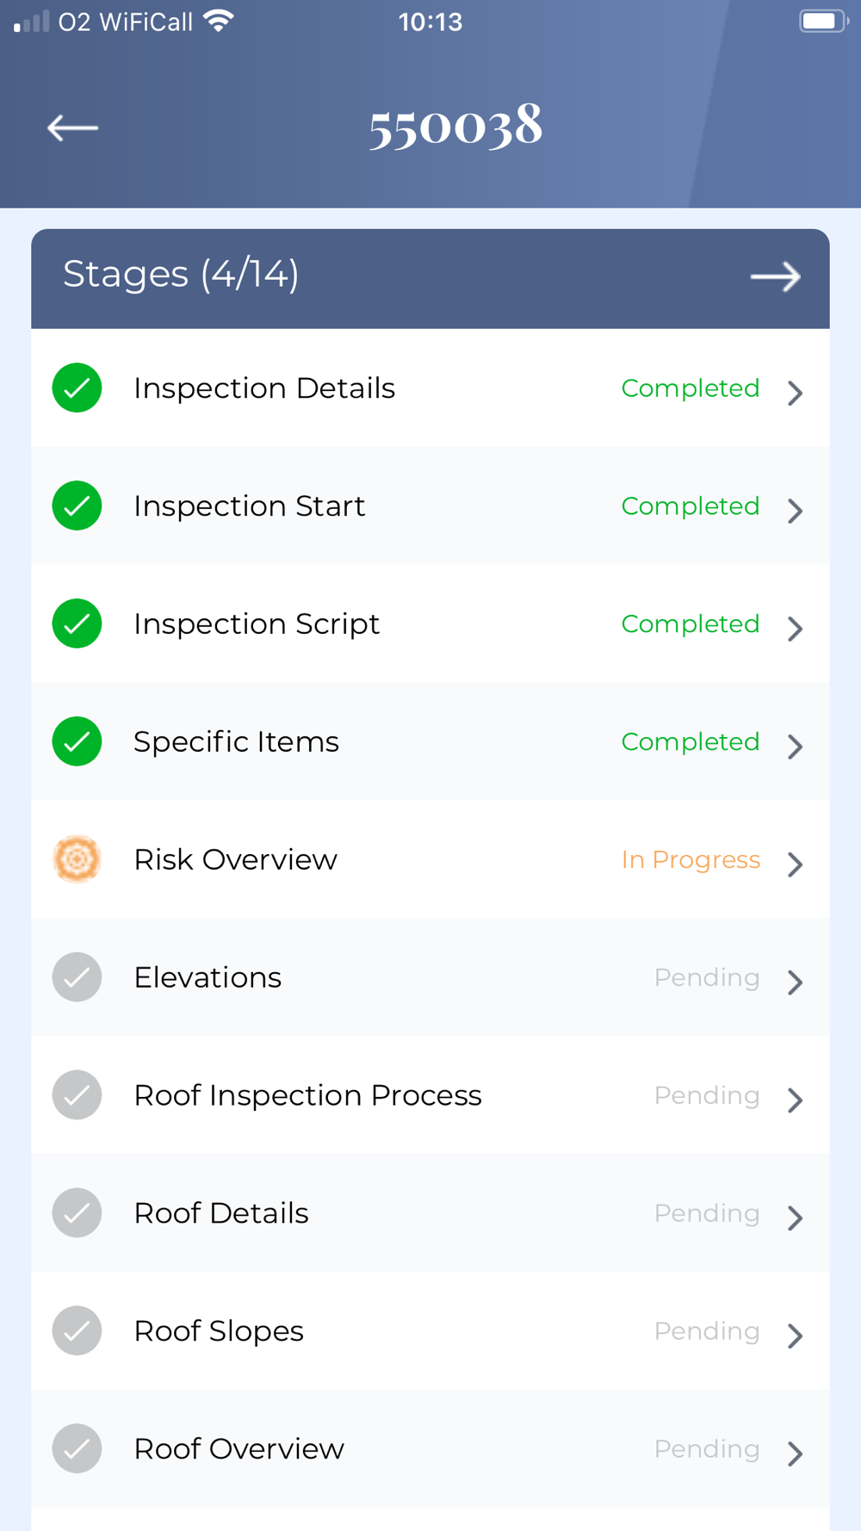Expand Inspection Script using its chevron

tap(795, 629)
